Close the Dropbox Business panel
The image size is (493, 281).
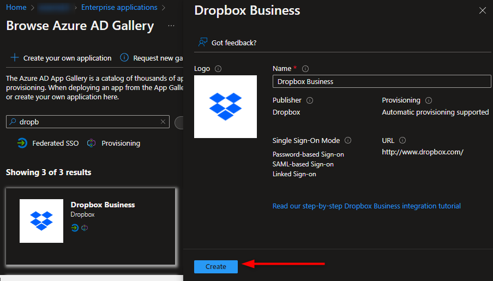(482, 10)
